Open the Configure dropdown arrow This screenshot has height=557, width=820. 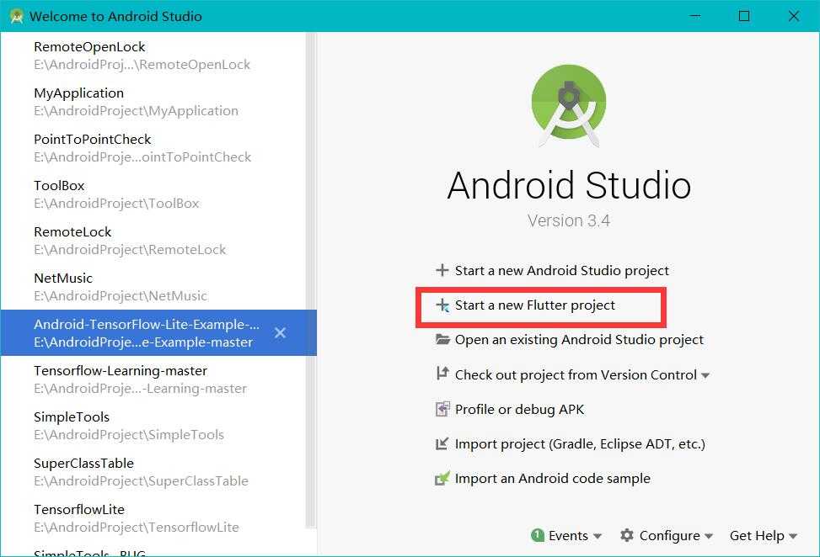[x=709, y=536]
